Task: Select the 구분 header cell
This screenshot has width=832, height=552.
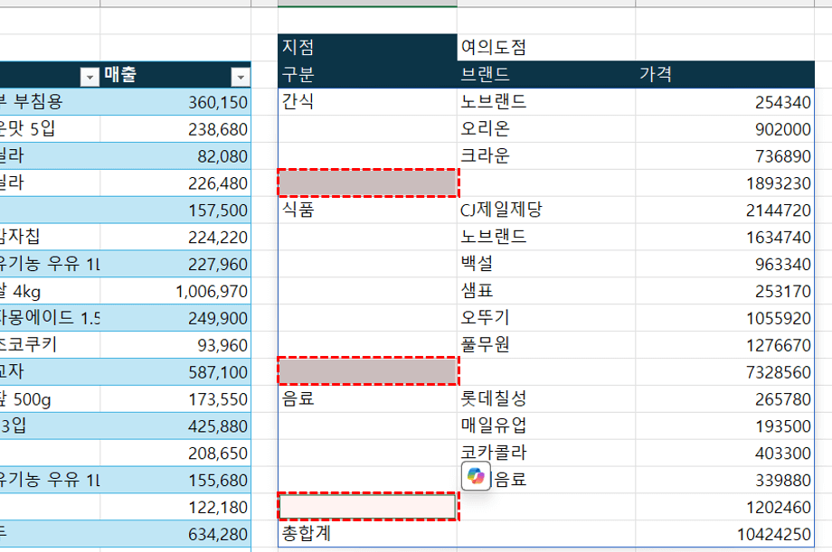Action: tap(367, 74)
